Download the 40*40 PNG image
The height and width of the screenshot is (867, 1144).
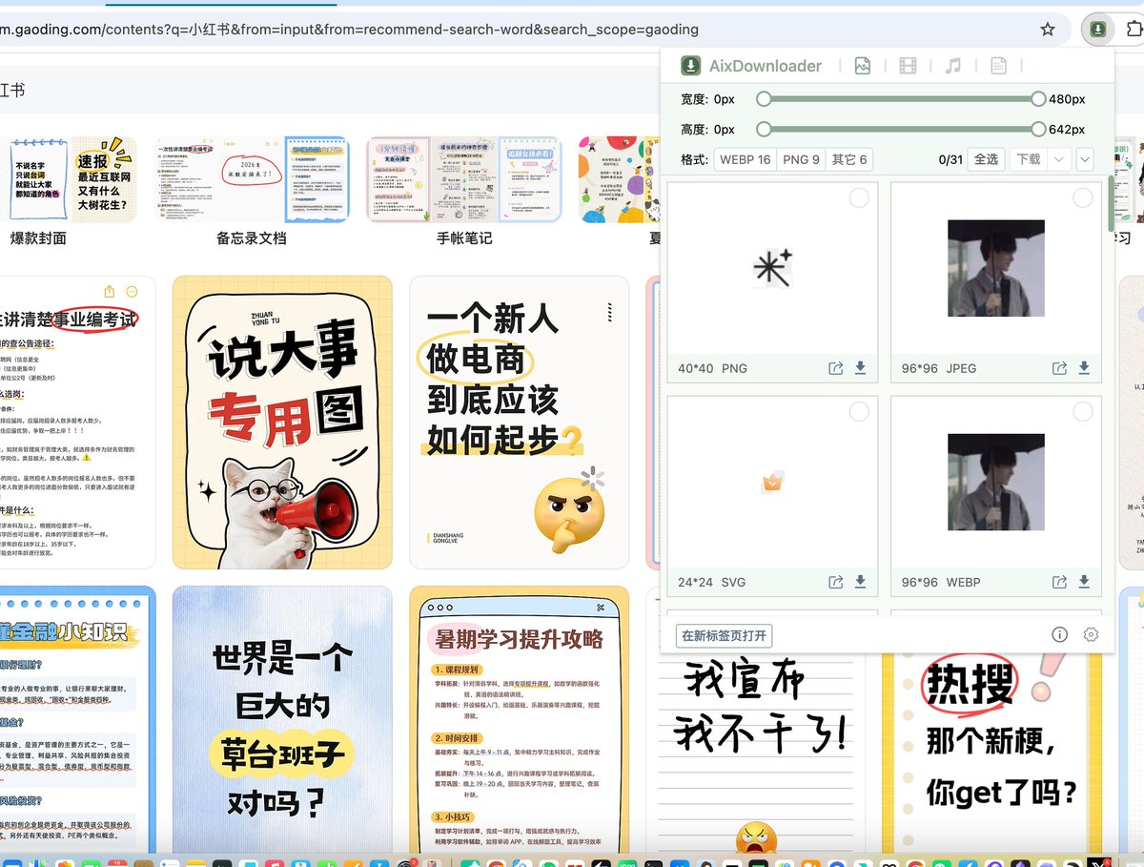(x=860, y=368)
